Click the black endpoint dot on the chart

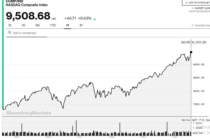(191, 52)
